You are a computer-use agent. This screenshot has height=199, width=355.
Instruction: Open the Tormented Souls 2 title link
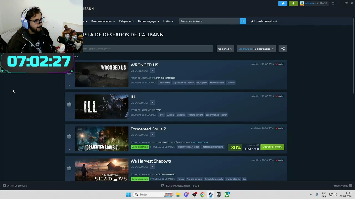click(148, 129)
